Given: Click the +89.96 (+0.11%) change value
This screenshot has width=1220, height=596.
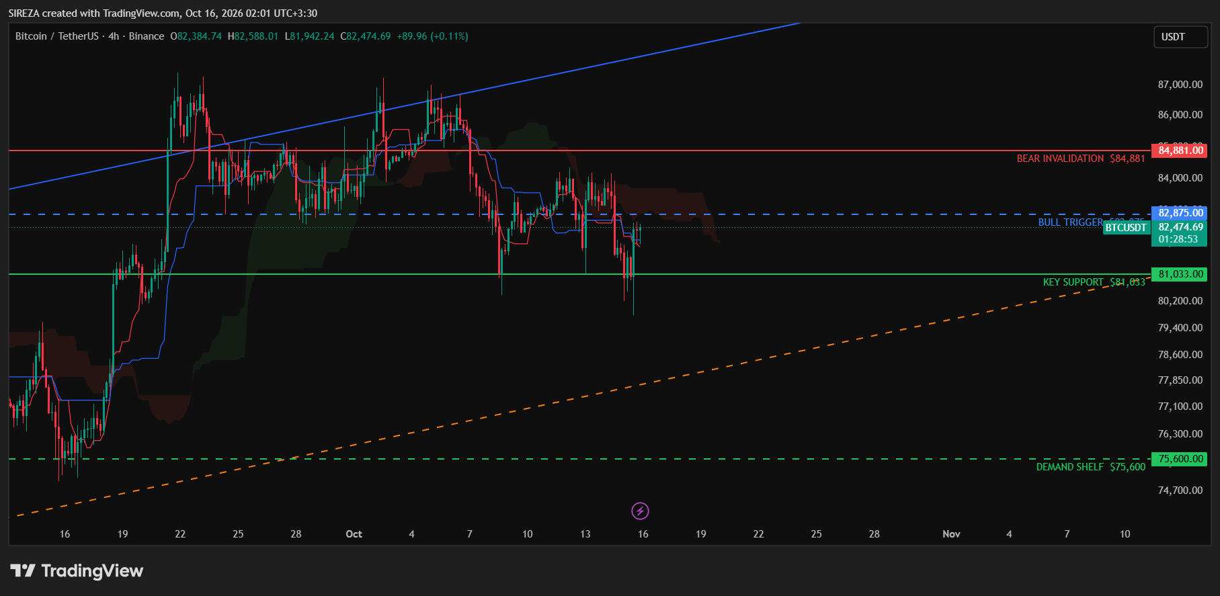Looking at the screenshot, I should pyautogui.click(x=432, y=36).
